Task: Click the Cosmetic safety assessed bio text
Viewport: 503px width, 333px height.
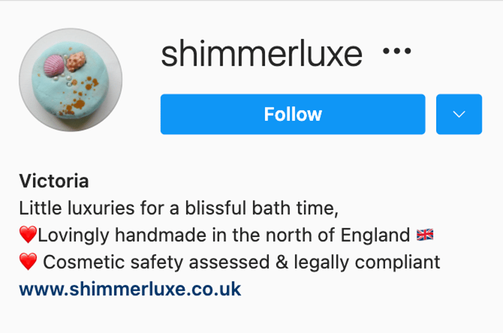Action: coord(156,262)
